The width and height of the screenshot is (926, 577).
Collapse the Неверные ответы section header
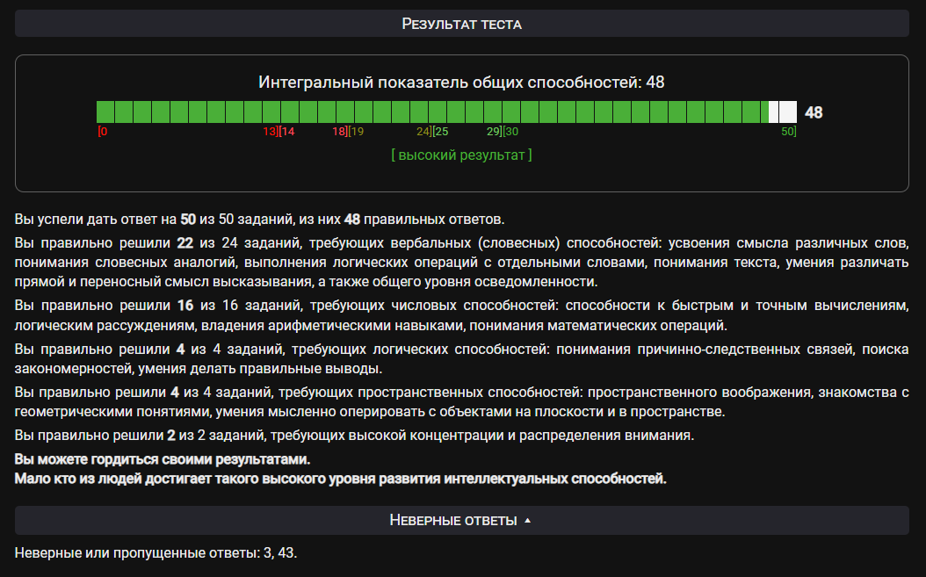click(x=452, y=521)
